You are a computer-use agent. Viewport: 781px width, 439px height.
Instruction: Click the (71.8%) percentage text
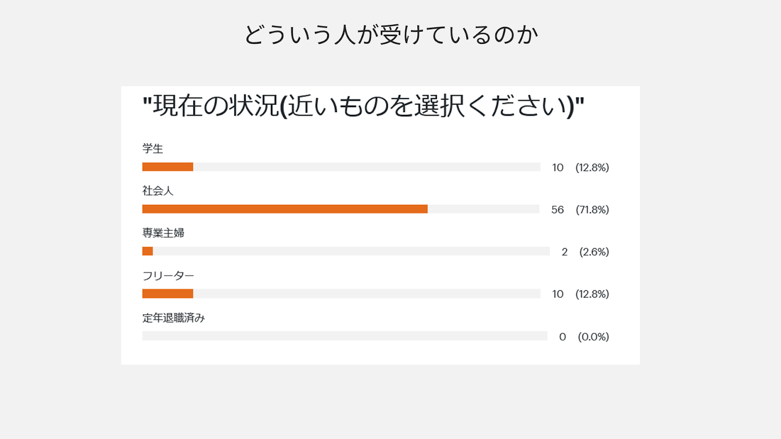point(592,210)
